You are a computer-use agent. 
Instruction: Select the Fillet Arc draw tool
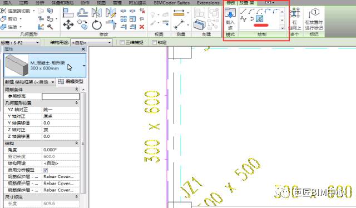275,11
